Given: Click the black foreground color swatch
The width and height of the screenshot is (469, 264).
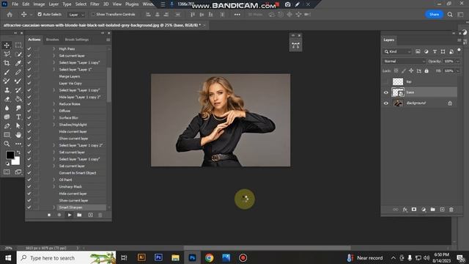Looking at the screenshot, I should coord(10,155).
